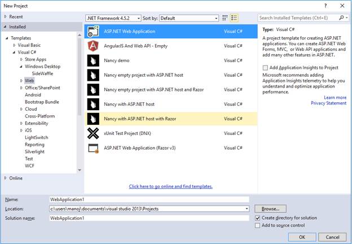Click the tree scrollbar down arrow
The image size is (352, 244).
(x=79, y=170)
